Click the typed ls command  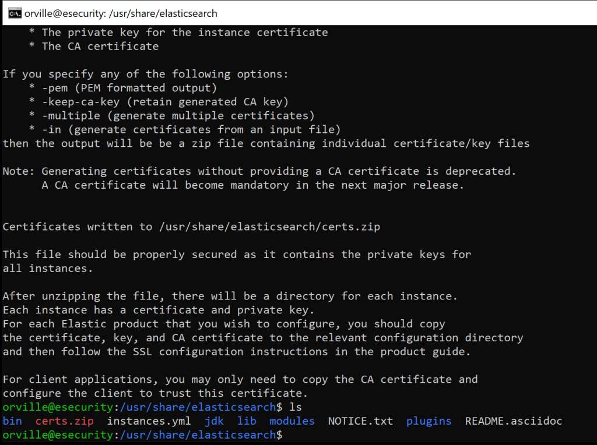point(296,407)
